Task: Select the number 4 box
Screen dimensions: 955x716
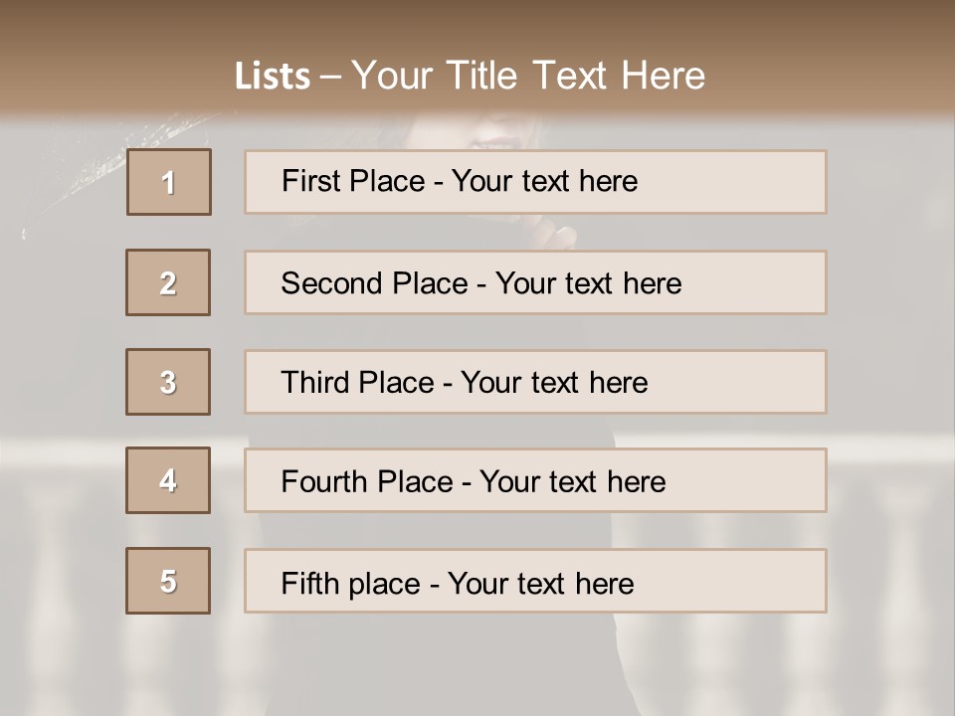Action: 168,480
